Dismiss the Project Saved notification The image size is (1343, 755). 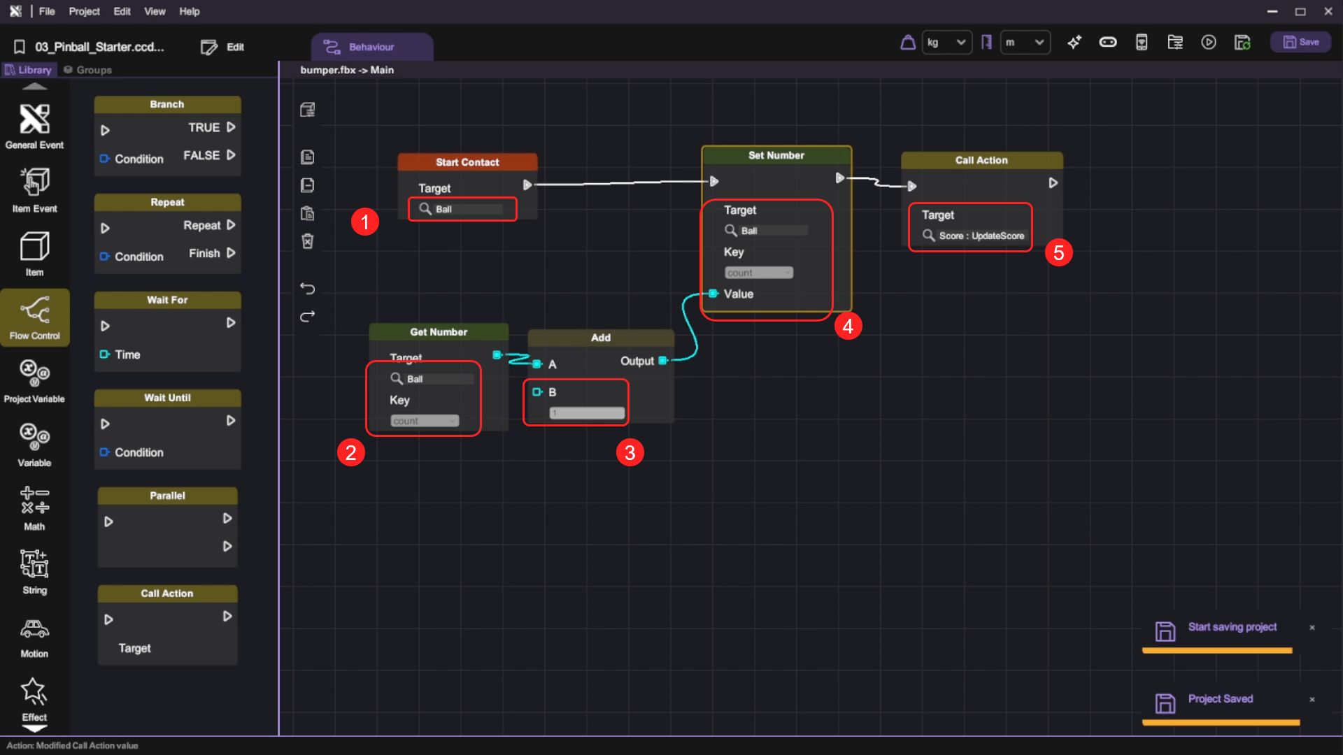pyautogui.click(x=1312, y=699)
